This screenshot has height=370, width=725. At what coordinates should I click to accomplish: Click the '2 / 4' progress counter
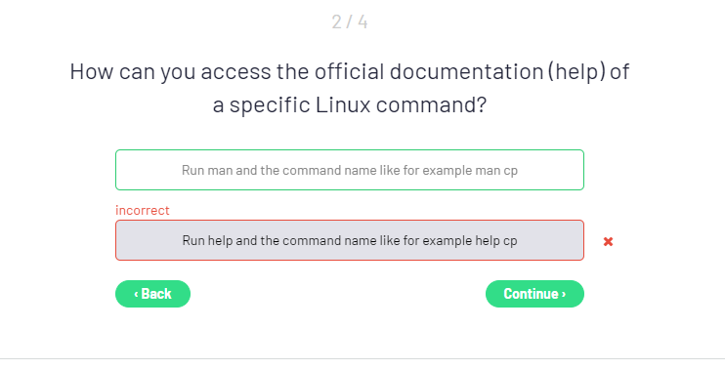coord(350,21)
